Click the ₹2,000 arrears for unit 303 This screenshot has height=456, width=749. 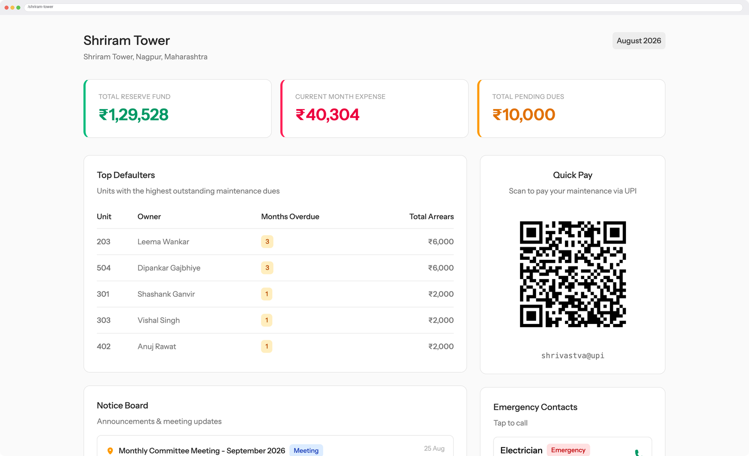pos(441,320)
